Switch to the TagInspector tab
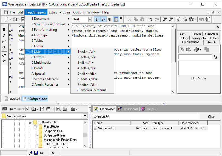Image resolution: width=222 pixels, height=156 pixels. tap(199, 38)
